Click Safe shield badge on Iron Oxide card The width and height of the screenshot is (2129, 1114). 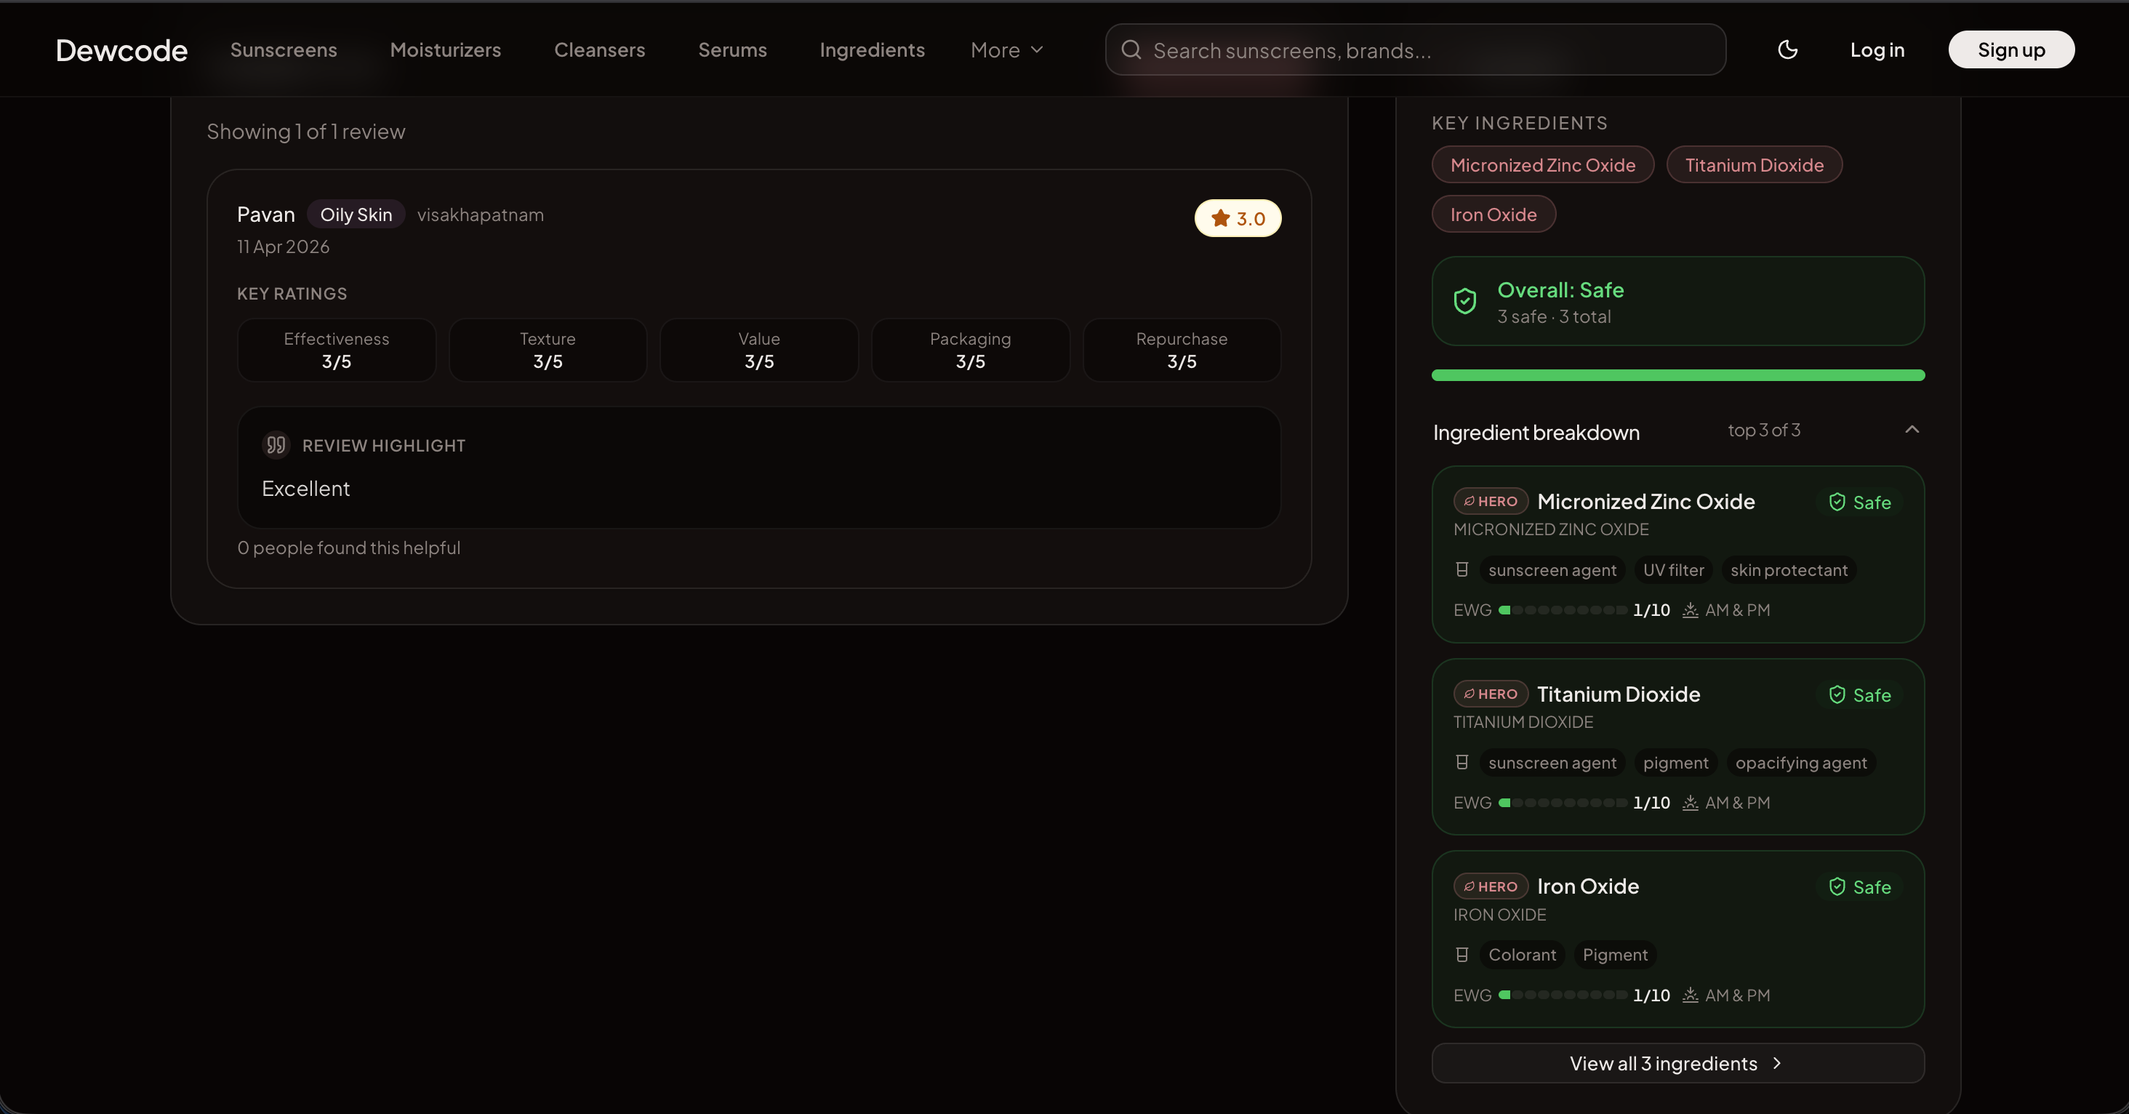(1859, 888)
